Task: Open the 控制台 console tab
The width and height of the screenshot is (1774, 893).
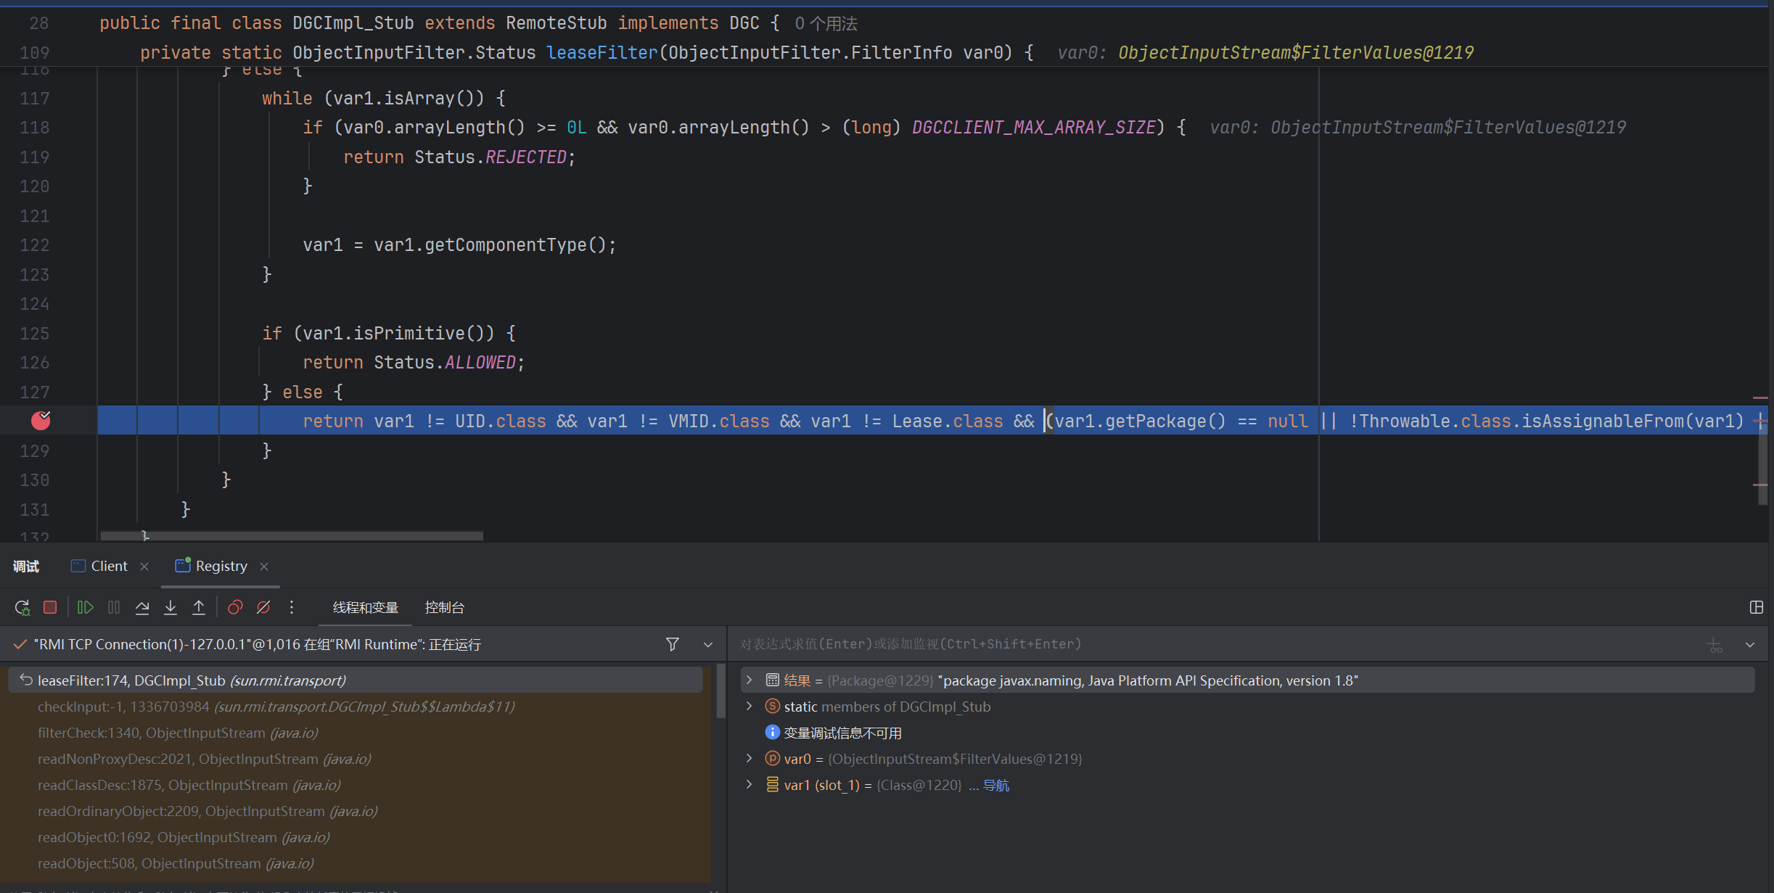Action: [x=444, y=607]
